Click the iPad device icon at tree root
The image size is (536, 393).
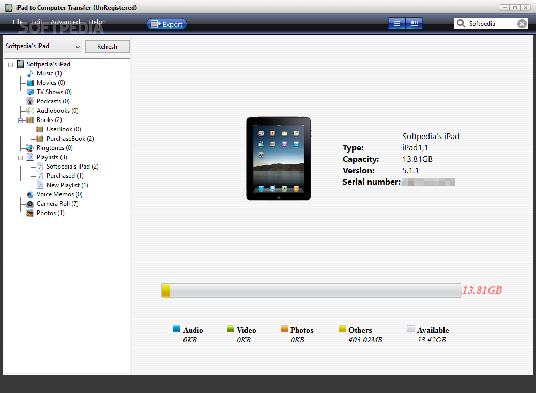[x=21, y=64]
